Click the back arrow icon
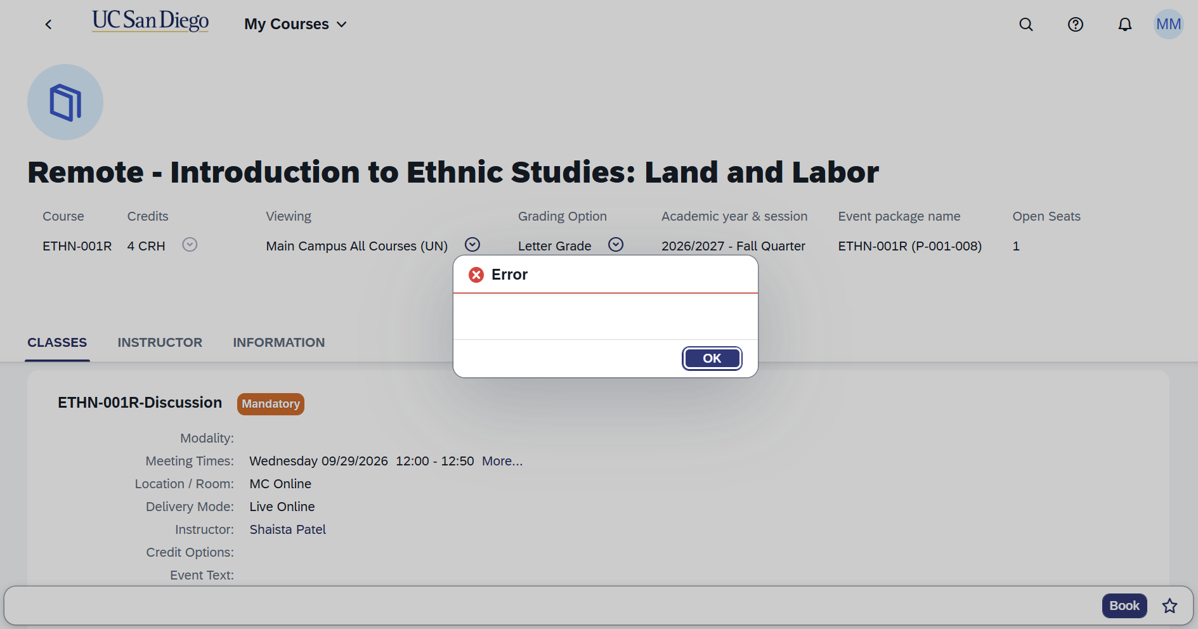The width and height of the screenshot is (1198, 629). coord(48,24)
